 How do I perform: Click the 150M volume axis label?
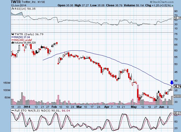(7, 83)
